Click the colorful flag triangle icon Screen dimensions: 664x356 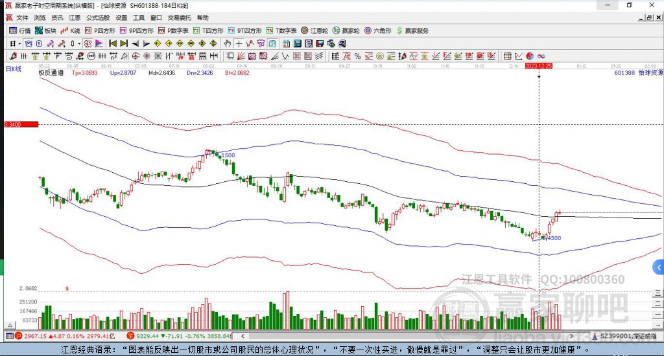[x=99, y=43]
